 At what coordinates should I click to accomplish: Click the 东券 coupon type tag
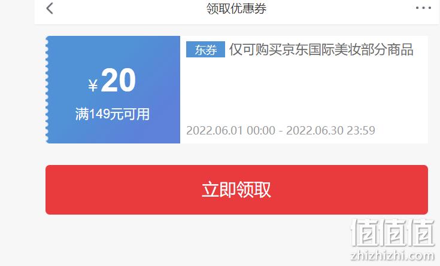(x=206, y=50)
